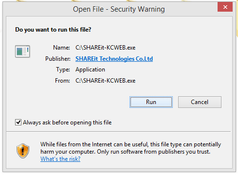The image size is (238, 175).
Task: Select the From field path C:\SHAREit-KCWEB.exe
Action: click(106, 81)
